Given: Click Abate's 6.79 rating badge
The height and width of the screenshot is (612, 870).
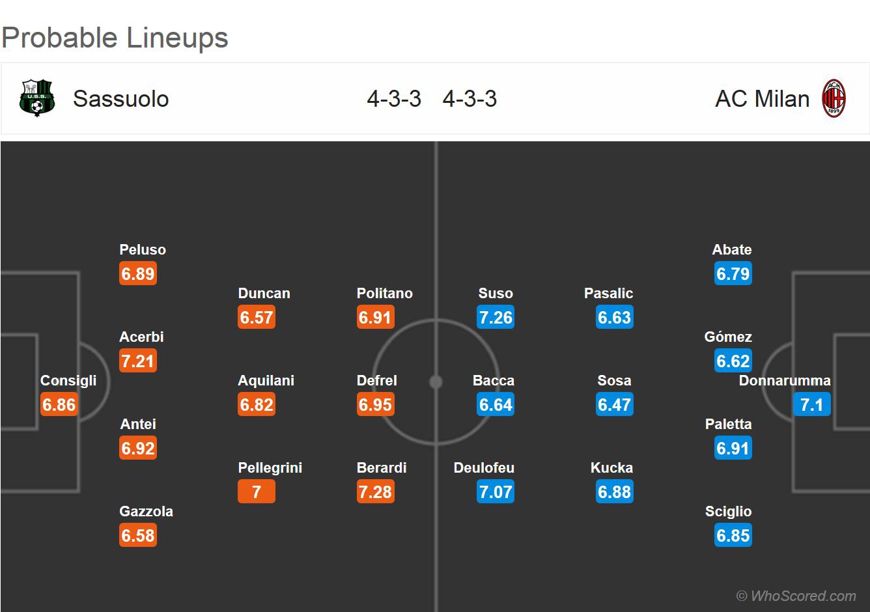Looking at the screenshot, I should [733, 273].
